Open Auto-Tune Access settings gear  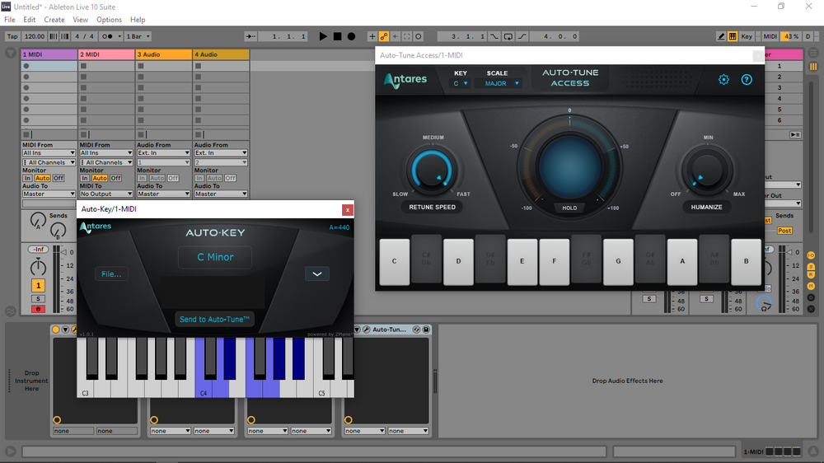(723, 79)
